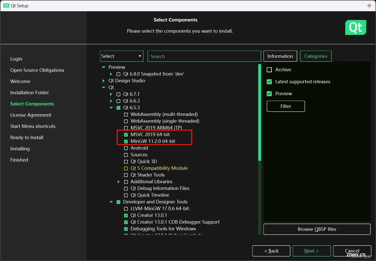
Task: Click the Qt logo in the header
Action: pos(356,27)
